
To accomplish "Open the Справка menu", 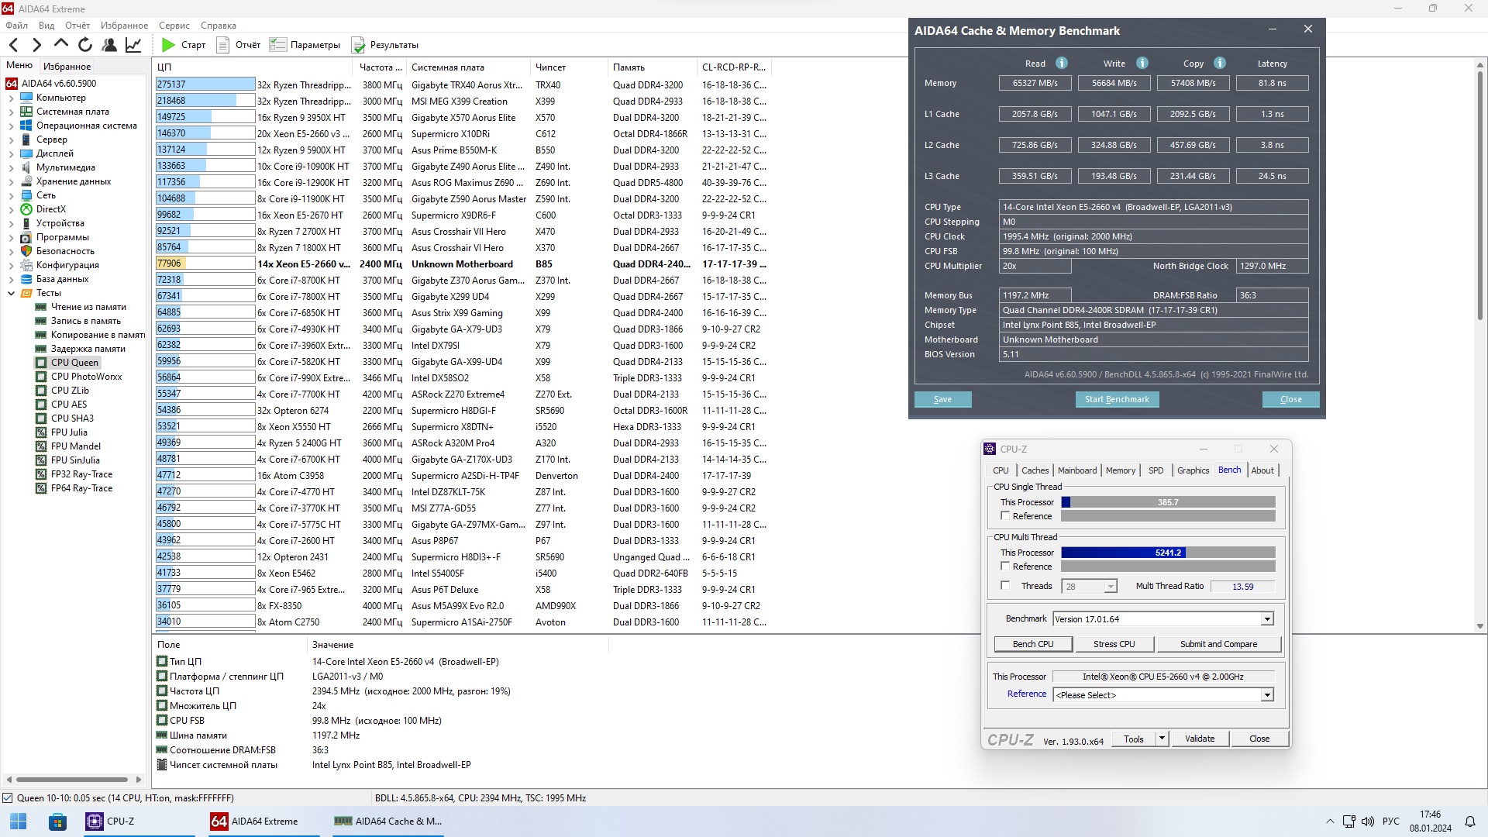I will click(218, 26).
